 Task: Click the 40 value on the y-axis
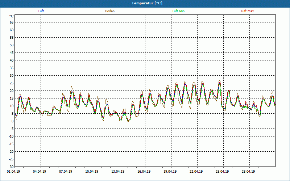(x=12, y=60)
